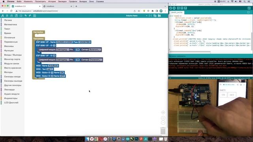Switch to the second ArduBlock browser tab
The height and width of the screenshot is (142, 253).
[57, 6]
